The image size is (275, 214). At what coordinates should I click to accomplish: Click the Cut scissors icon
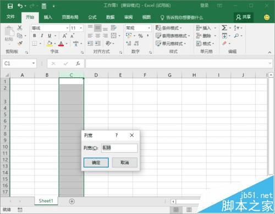20,27
